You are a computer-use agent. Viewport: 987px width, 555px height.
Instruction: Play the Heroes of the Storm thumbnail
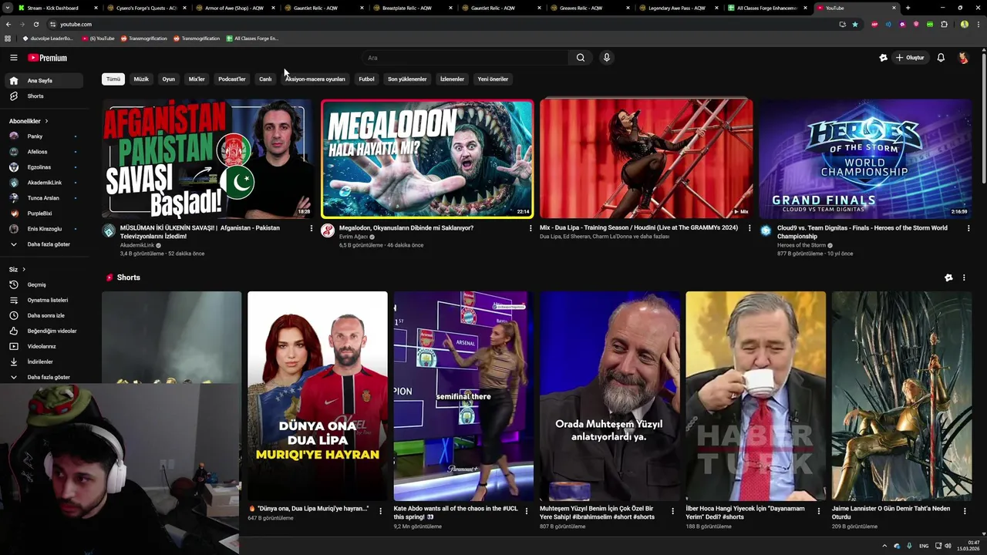pyautogui.click(x=865, y=159)
